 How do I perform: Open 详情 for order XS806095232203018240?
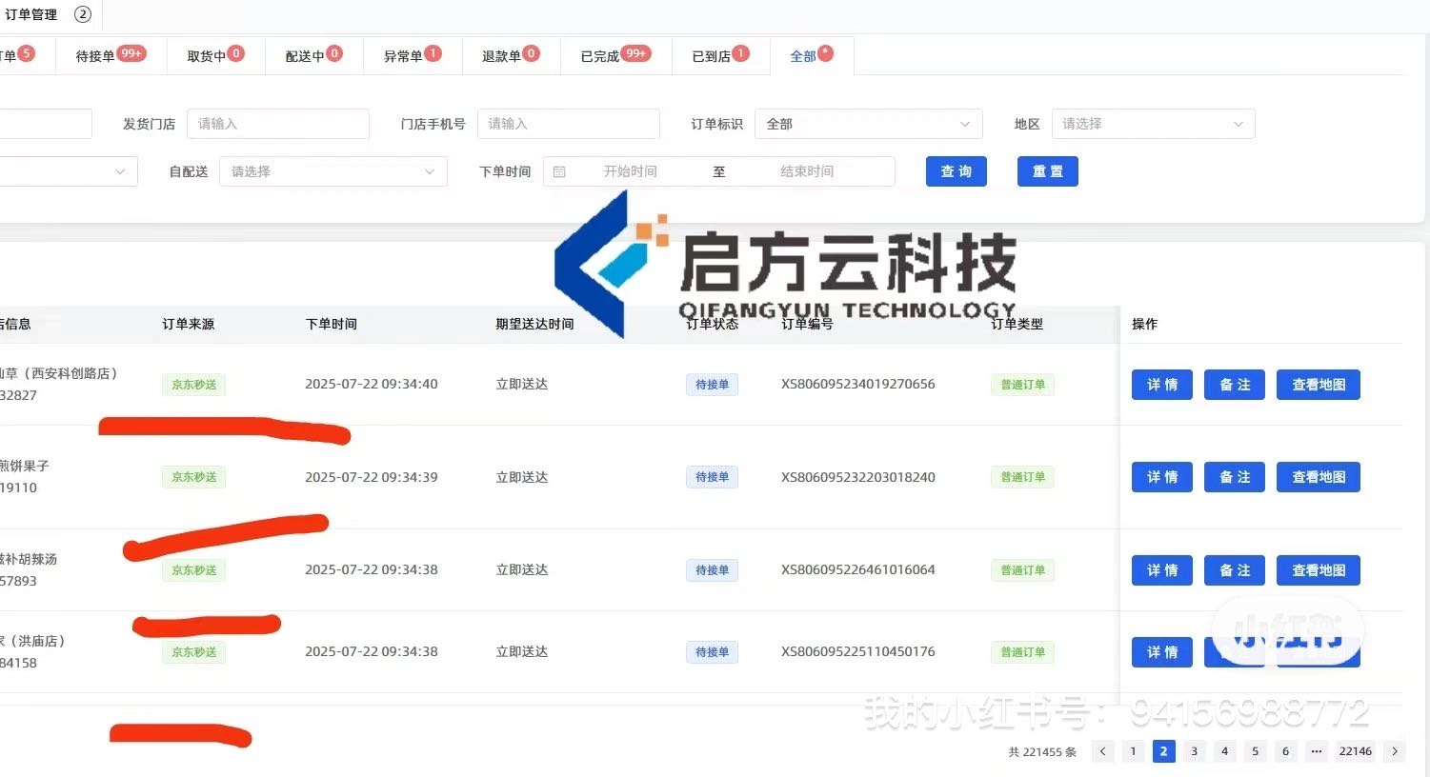(x=1162, y=477)
